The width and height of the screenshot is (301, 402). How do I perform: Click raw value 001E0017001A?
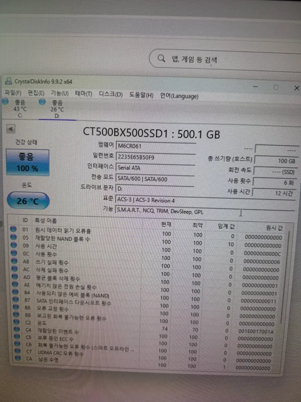(257, 331)
